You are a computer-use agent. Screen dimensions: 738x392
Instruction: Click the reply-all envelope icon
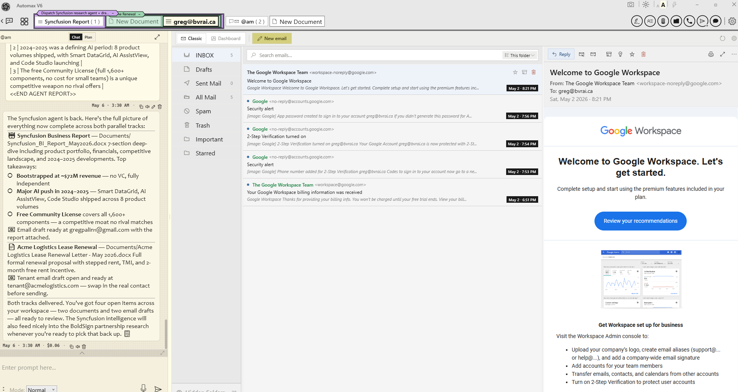tap(582, 54)
